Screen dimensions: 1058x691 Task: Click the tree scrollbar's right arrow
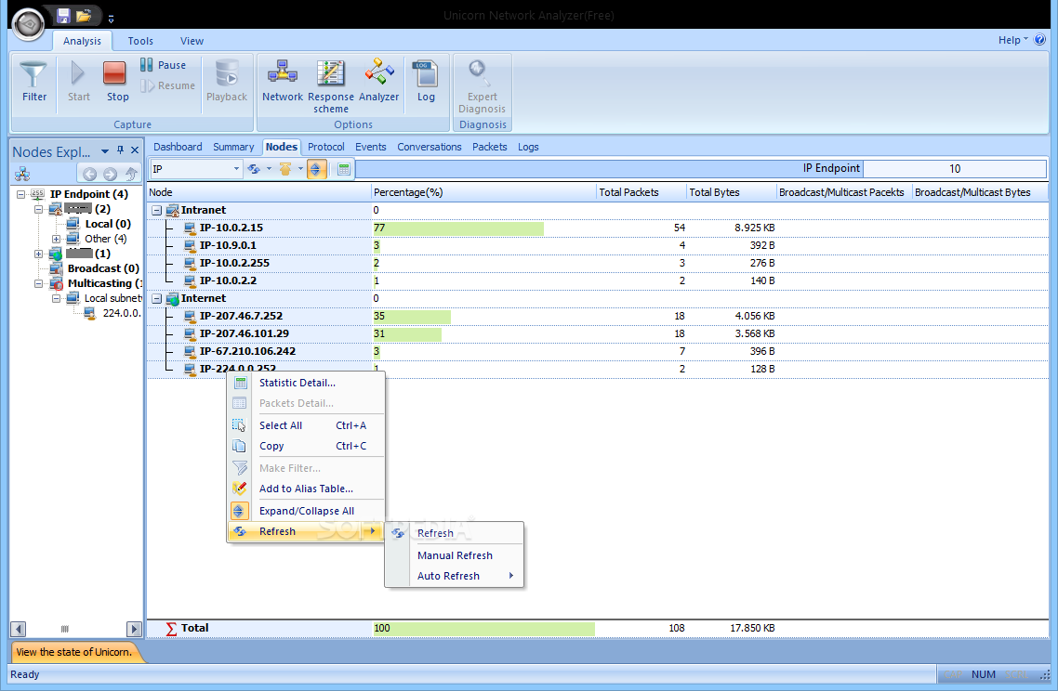tap(134, 629)
